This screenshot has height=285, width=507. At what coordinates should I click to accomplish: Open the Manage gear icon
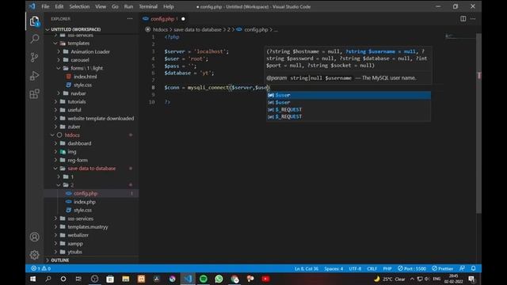[x=34, y=255]
